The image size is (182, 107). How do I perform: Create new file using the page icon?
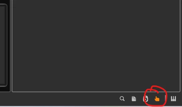(134, 99)
